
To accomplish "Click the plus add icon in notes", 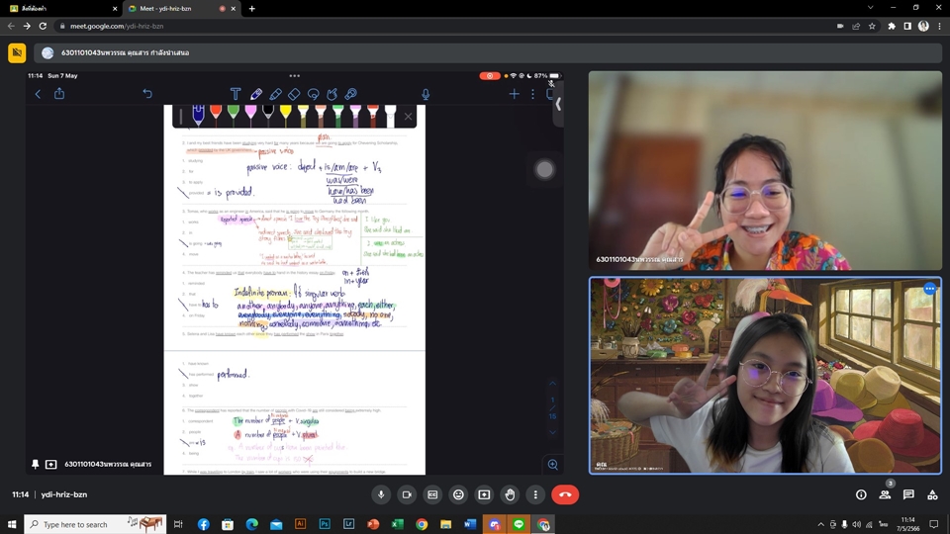I will pos(514,94).
